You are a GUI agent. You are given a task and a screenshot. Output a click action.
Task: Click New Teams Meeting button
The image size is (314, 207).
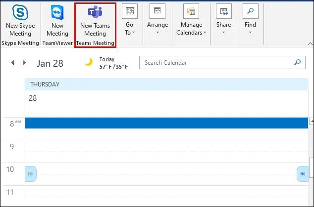[95, 21]
